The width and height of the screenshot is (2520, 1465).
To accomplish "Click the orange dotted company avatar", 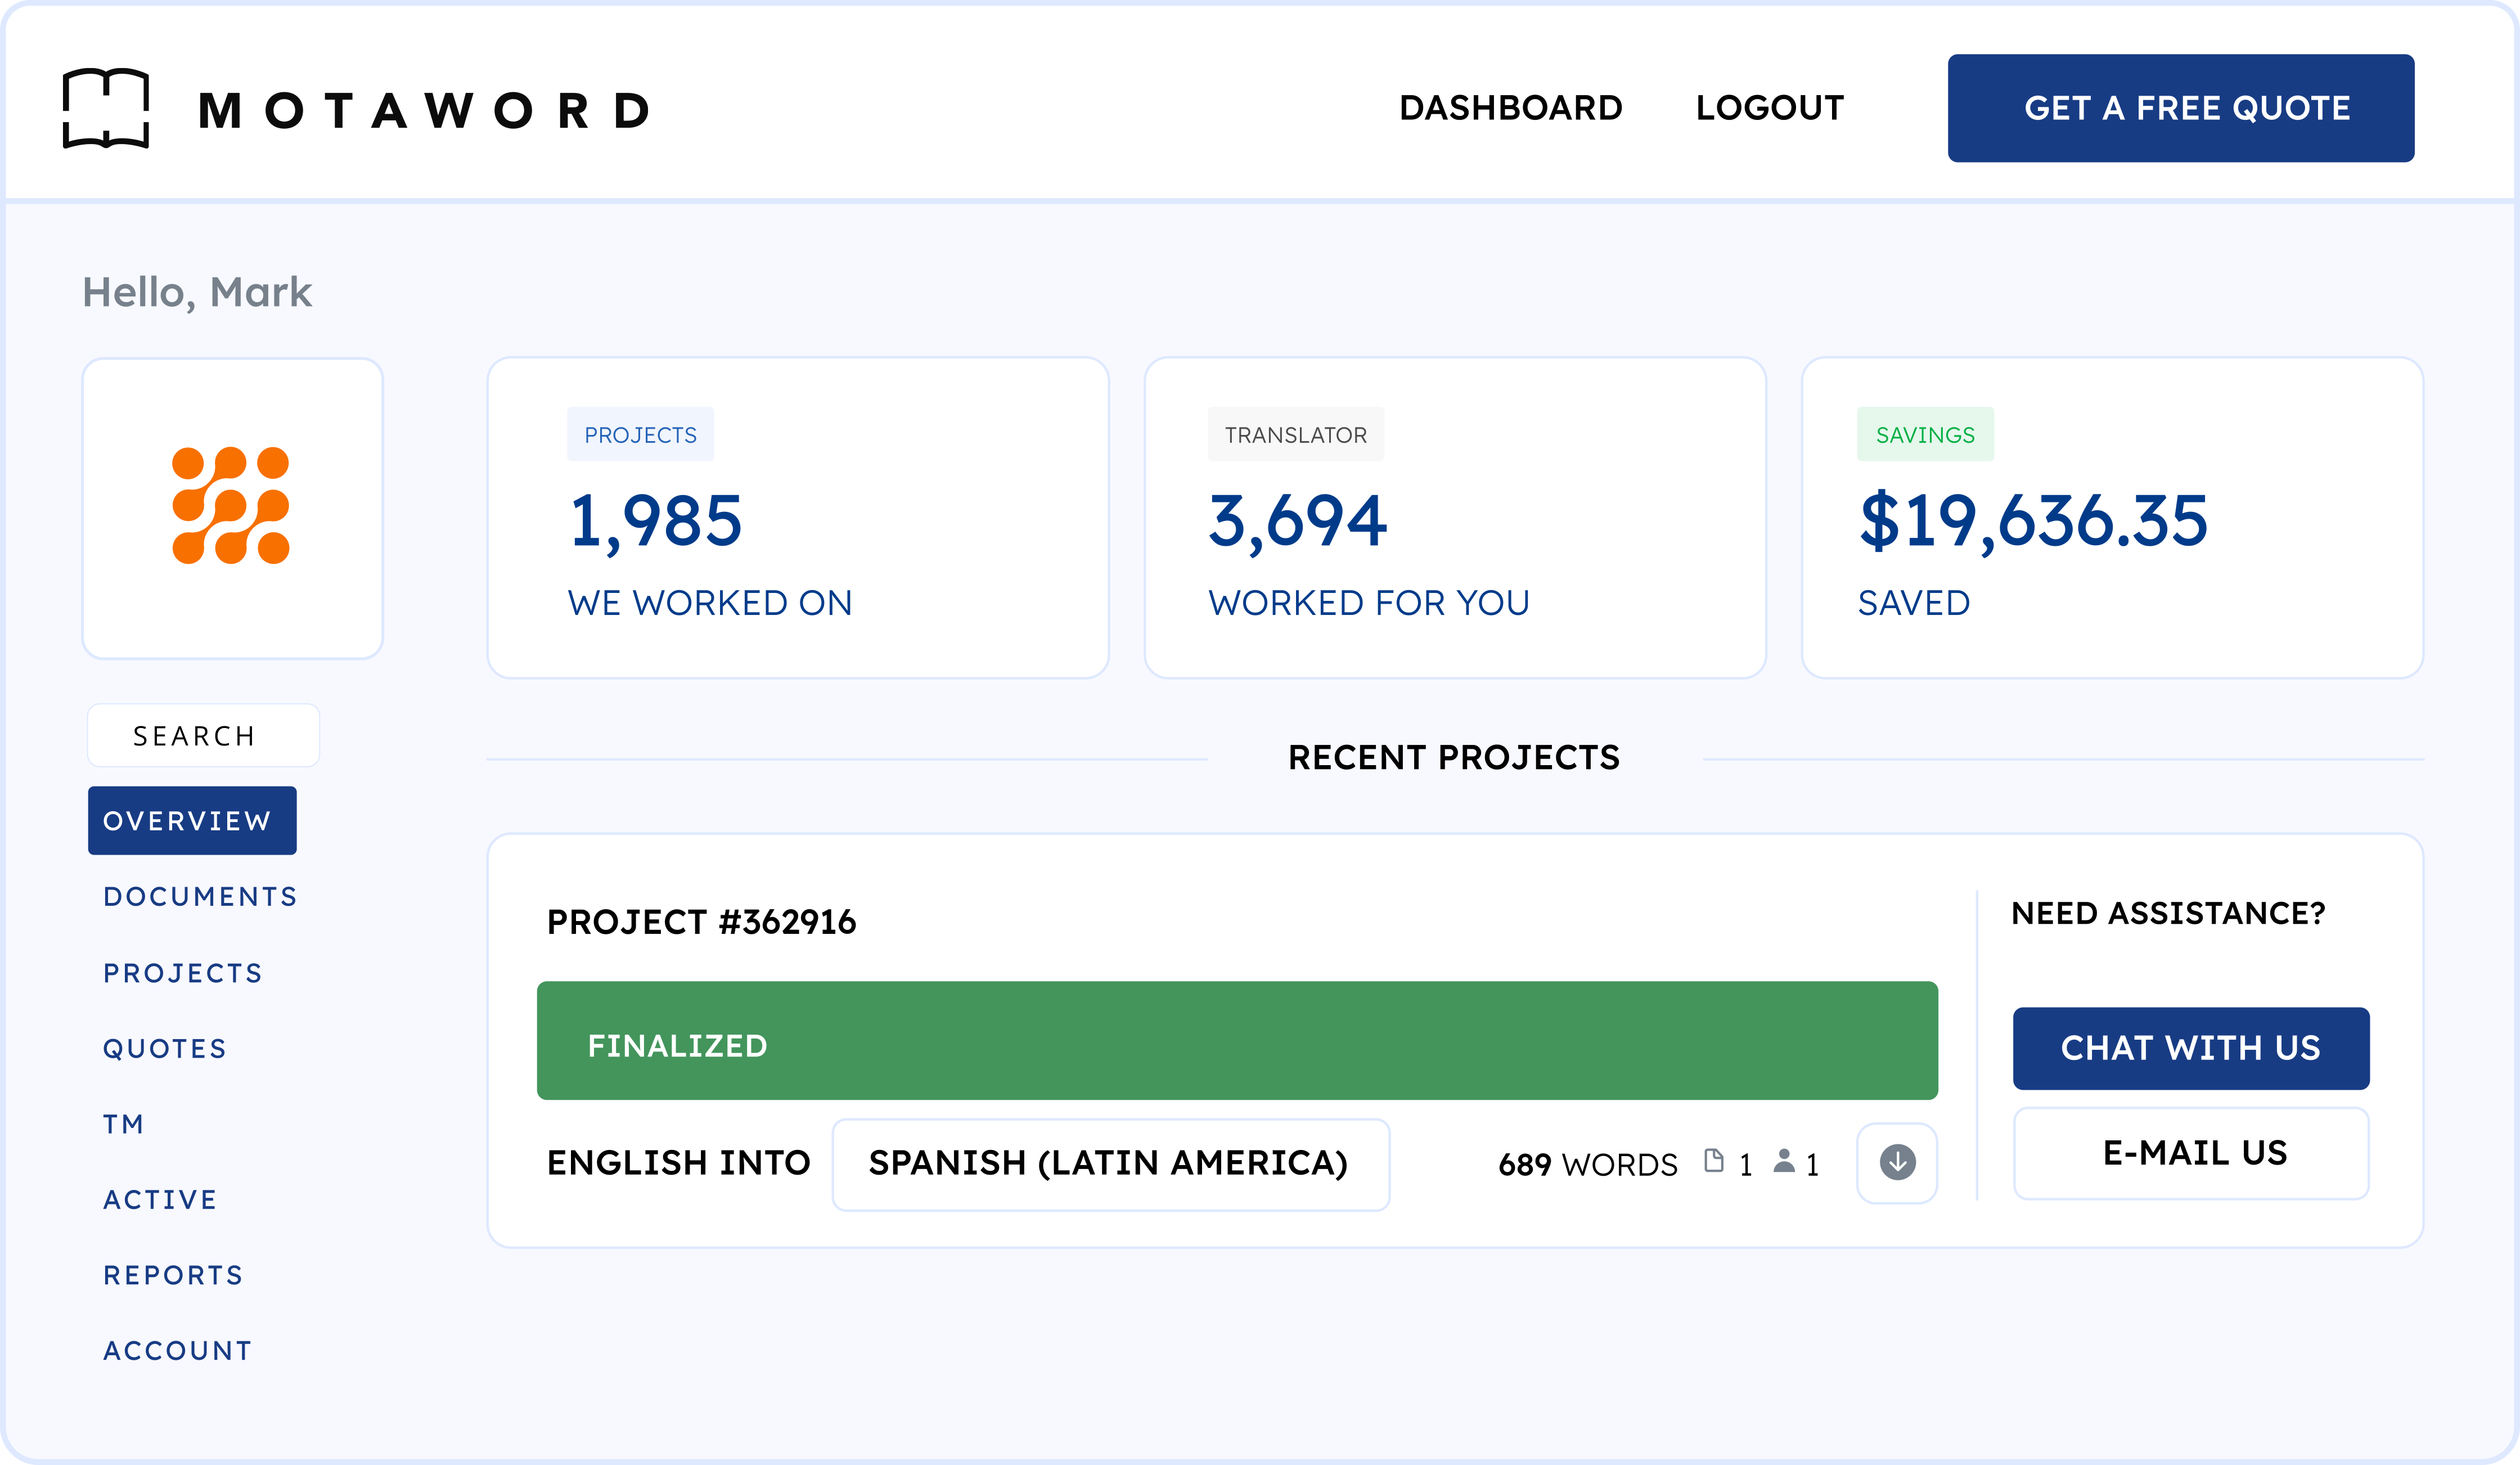I will pos(231,506).
